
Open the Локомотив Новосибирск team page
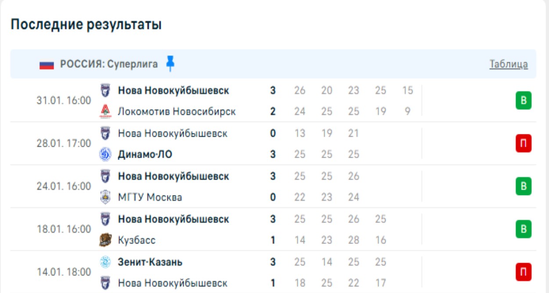point(177,112)
